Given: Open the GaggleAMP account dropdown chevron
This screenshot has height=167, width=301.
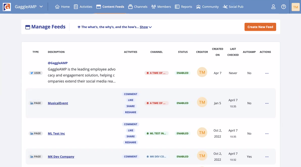Looking at the screenshot, I should click(x=41, y=7).
